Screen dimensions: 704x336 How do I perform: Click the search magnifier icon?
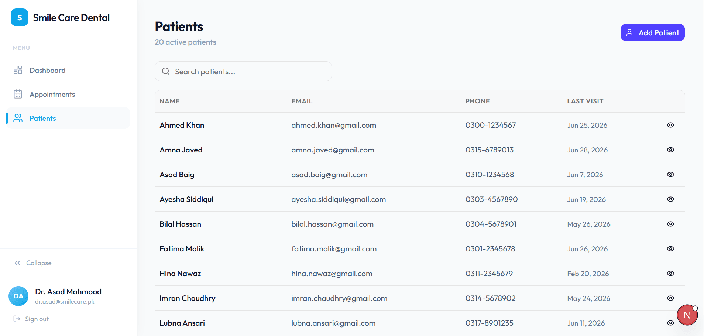point(166,71)
